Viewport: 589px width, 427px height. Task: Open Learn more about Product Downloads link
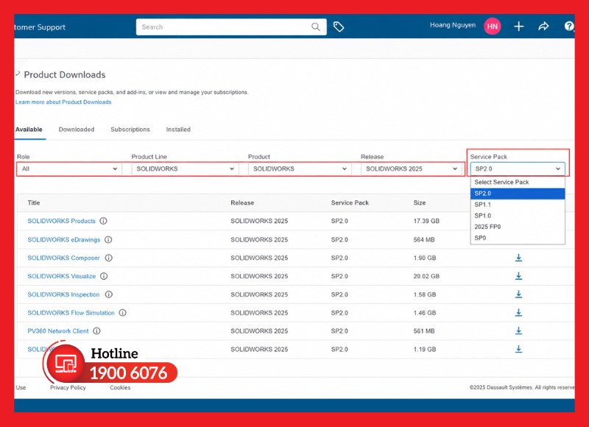tap(63, 102)
